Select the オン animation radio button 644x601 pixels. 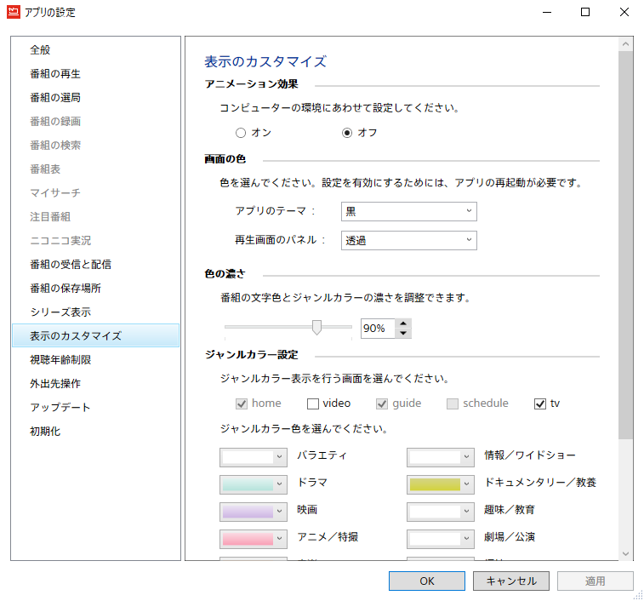click(x=241, y=133)
